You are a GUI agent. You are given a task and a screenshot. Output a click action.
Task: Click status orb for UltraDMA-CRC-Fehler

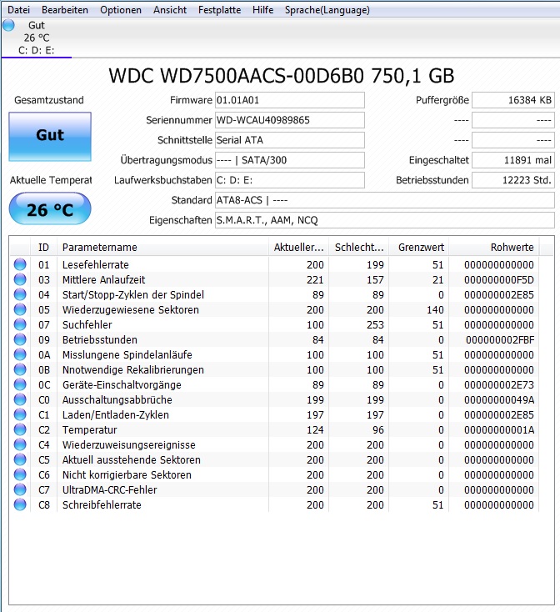point(20,489)
